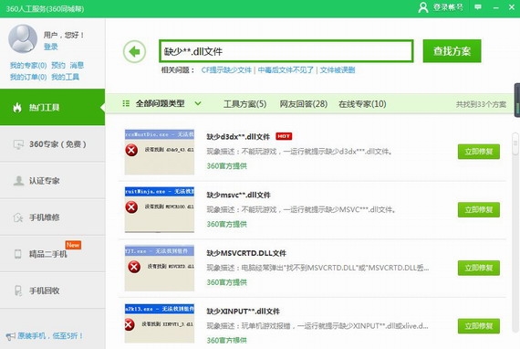Screen dimensions: 520x349
Task: Open 精品二手机 in sidebar
Action: pos(52,254)
